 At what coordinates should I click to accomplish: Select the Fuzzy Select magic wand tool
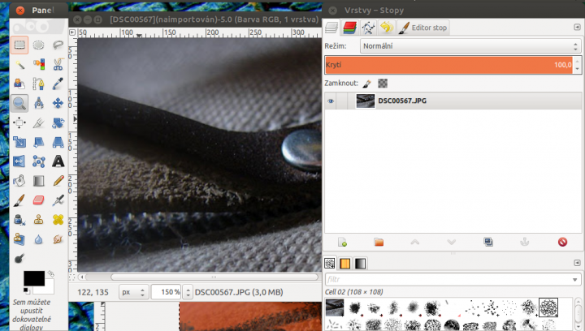click(x=19, y=64)
